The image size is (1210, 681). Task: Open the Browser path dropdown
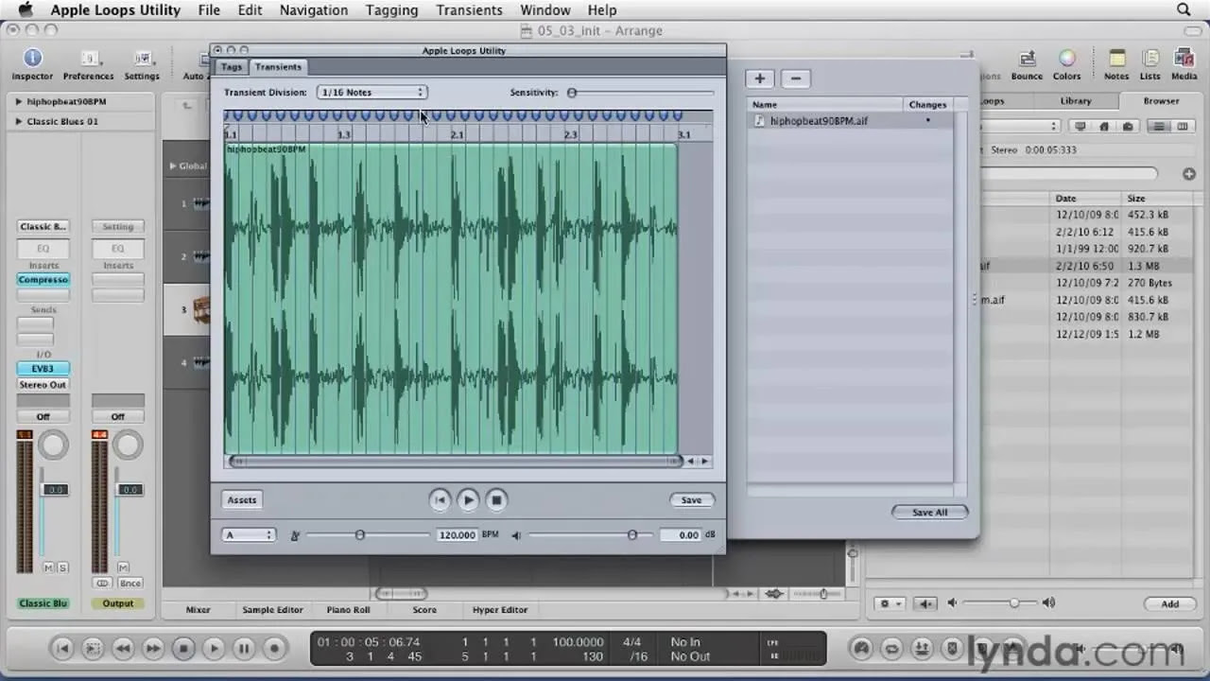(1019, 126)
